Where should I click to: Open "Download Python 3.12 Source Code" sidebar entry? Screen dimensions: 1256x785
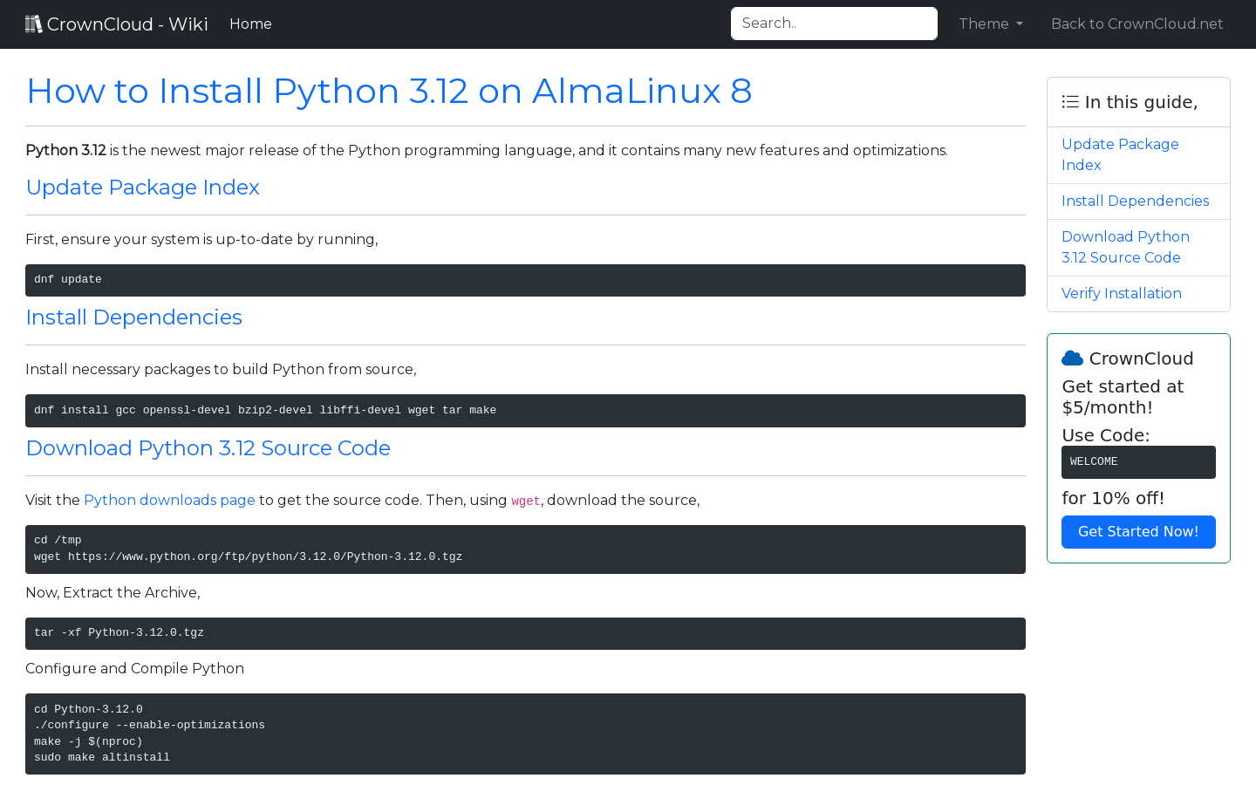tap(1125, 247)
